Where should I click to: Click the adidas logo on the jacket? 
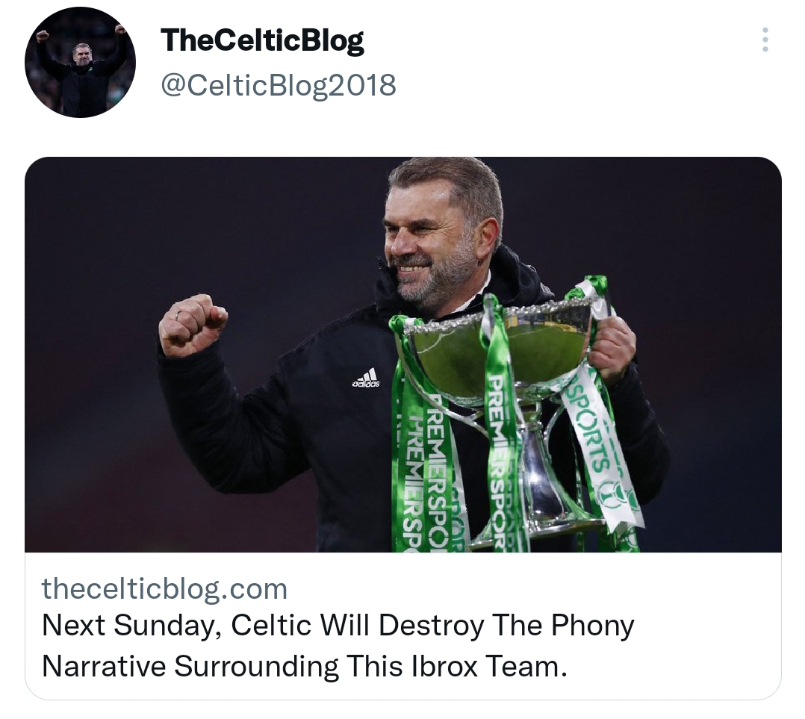366,377
